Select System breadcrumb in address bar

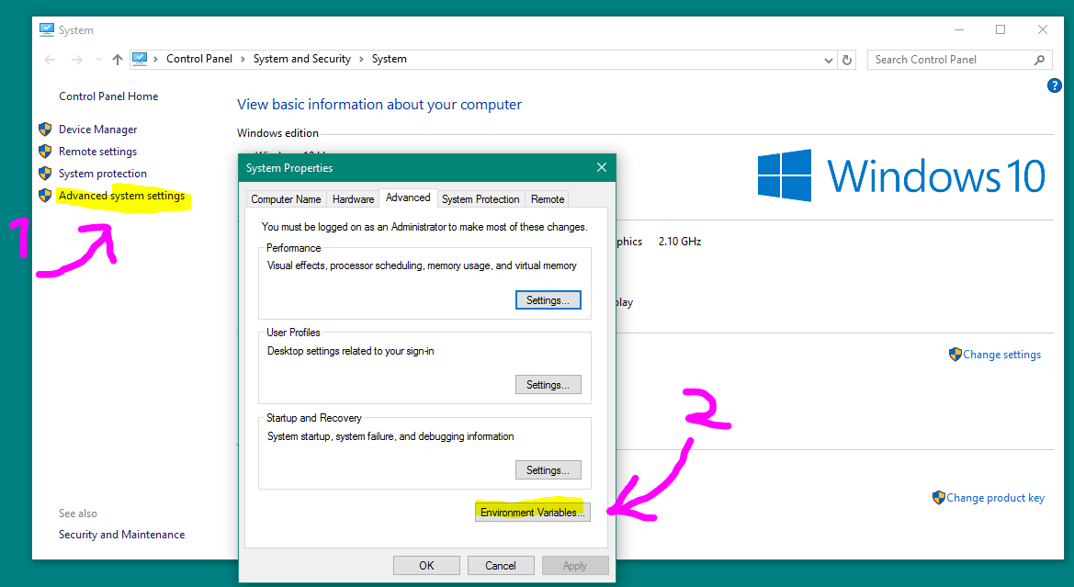pos(389,59)
